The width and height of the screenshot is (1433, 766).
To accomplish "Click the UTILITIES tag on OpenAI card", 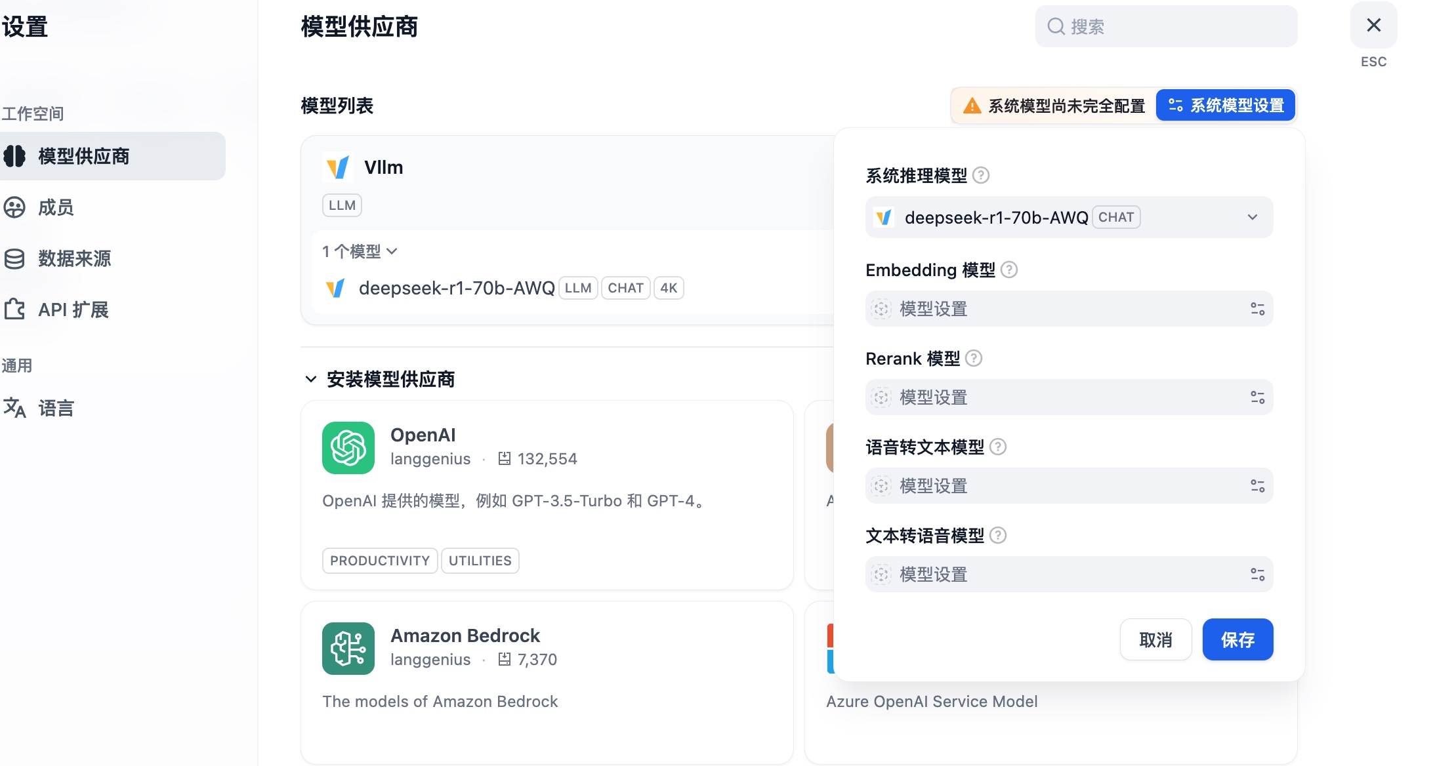I will click(x=480, y=561).
